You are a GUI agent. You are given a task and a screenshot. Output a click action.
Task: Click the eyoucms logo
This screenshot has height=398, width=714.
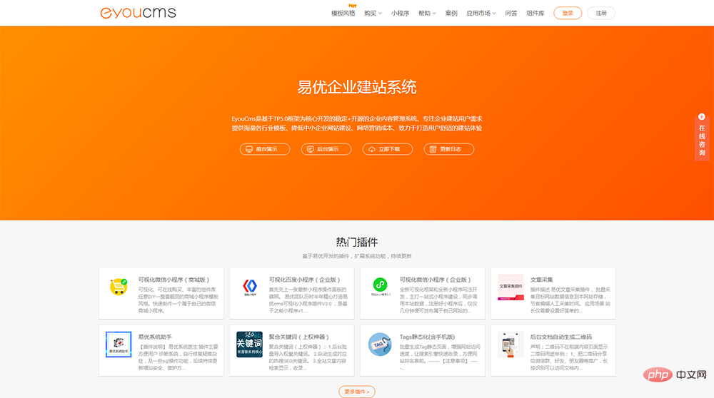pyautogui.click(x=138, y=13)
